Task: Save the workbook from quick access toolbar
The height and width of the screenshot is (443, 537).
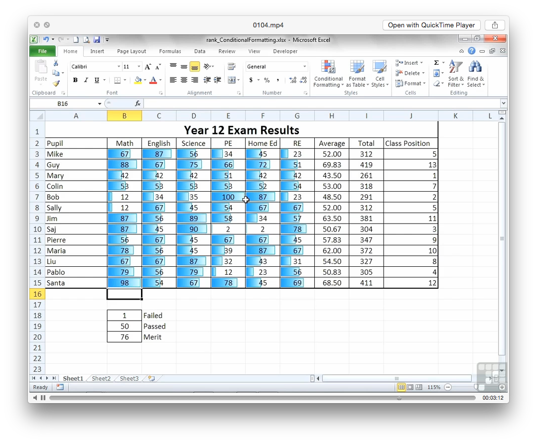Action: pyautogui.click(x=97, y=40)
